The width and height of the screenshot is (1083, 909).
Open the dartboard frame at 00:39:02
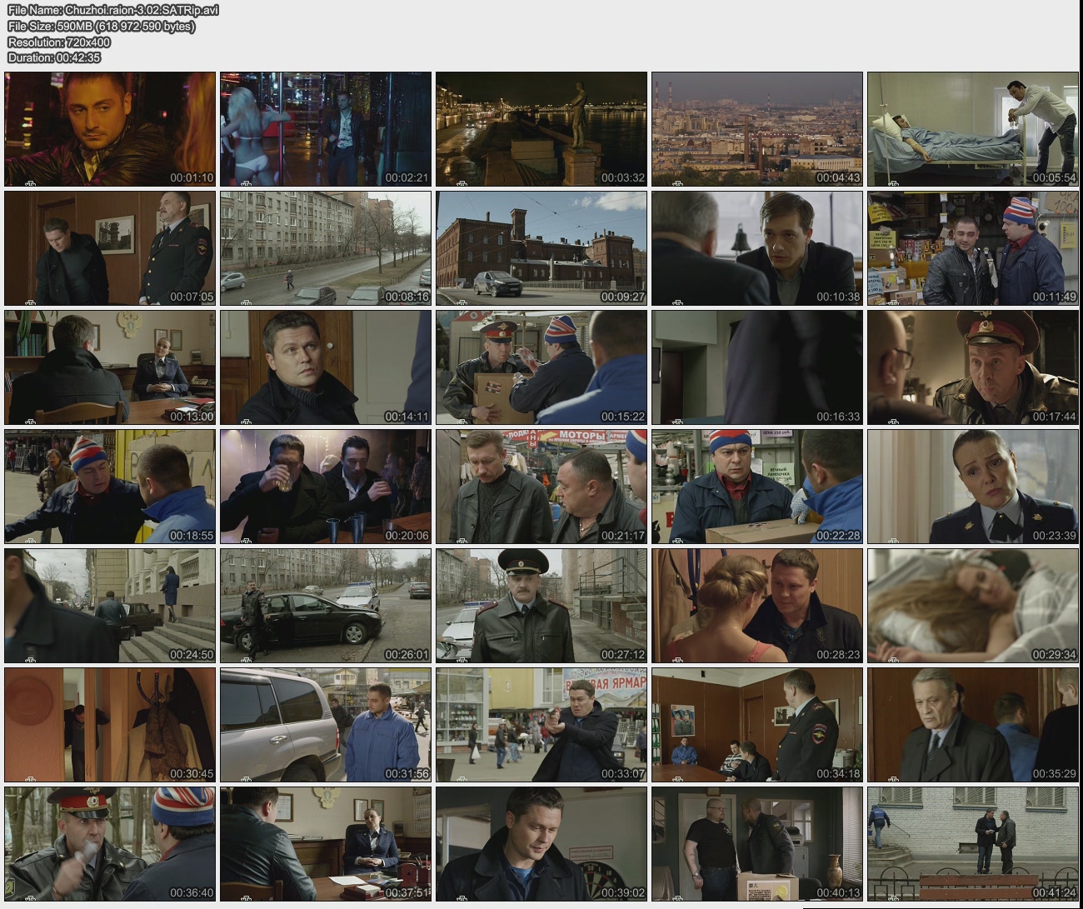pyautogui.click(x=541, y=844)
